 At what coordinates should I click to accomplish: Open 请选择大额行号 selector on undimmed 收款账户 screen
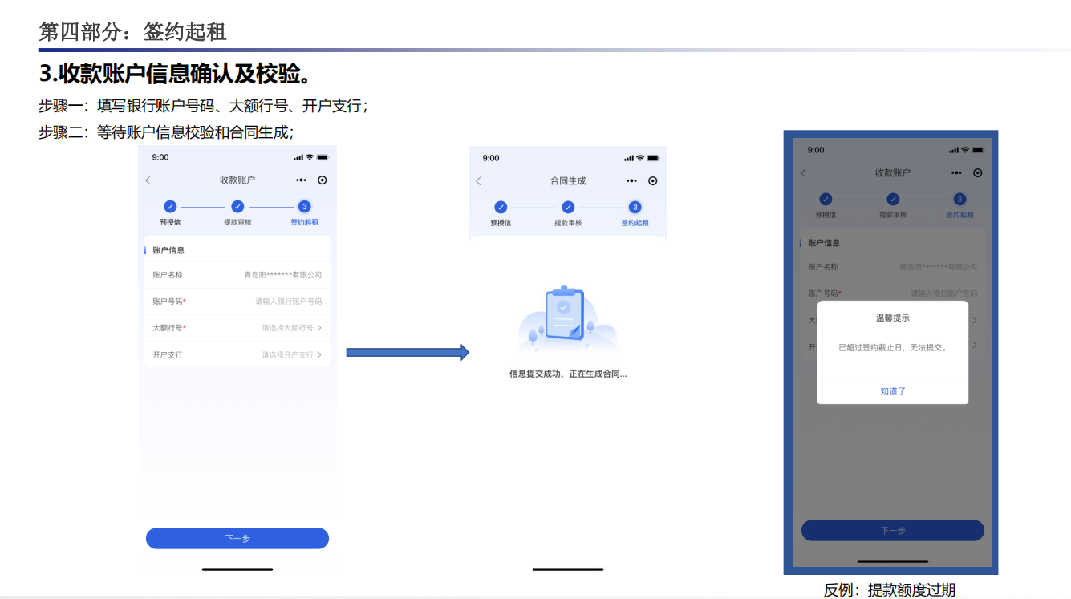click(x=292, y=328)
